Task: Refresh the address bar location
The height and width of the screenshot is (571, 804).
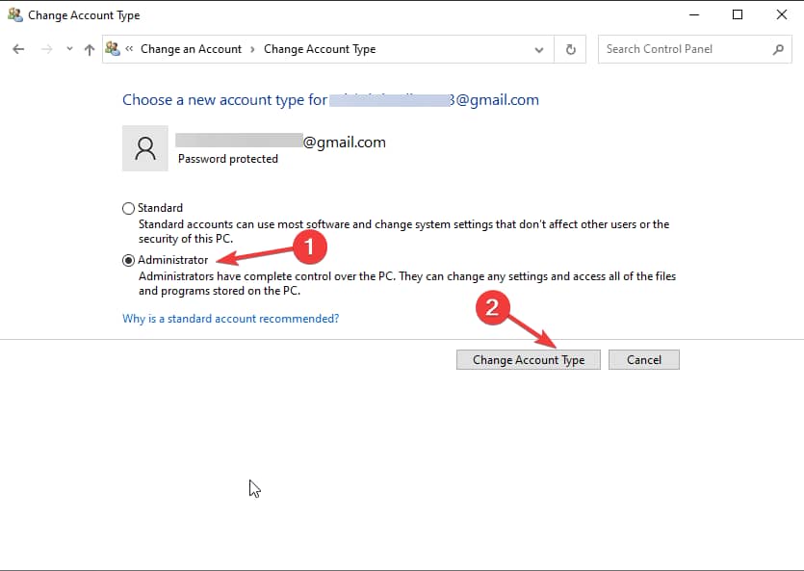Action: pyautogui.click(x=571, y=49)
